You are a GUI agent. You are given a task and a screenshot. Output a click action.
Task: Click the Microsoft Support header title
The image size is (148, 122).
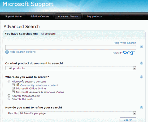click(28, 4)
